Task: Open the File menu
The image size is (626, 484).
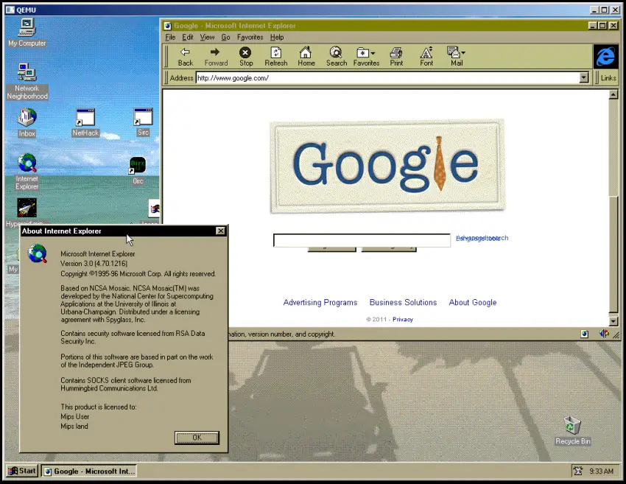Action: coord(170,37)
